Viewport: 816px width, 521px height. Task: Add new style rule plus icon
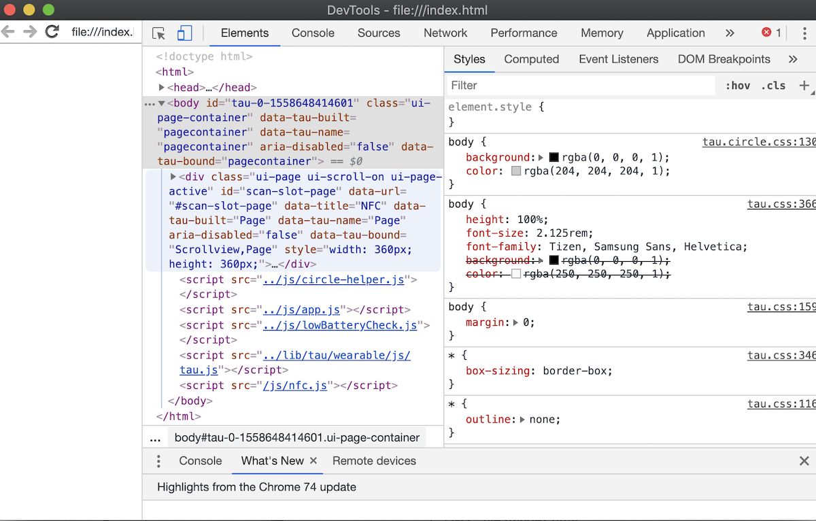804,85
